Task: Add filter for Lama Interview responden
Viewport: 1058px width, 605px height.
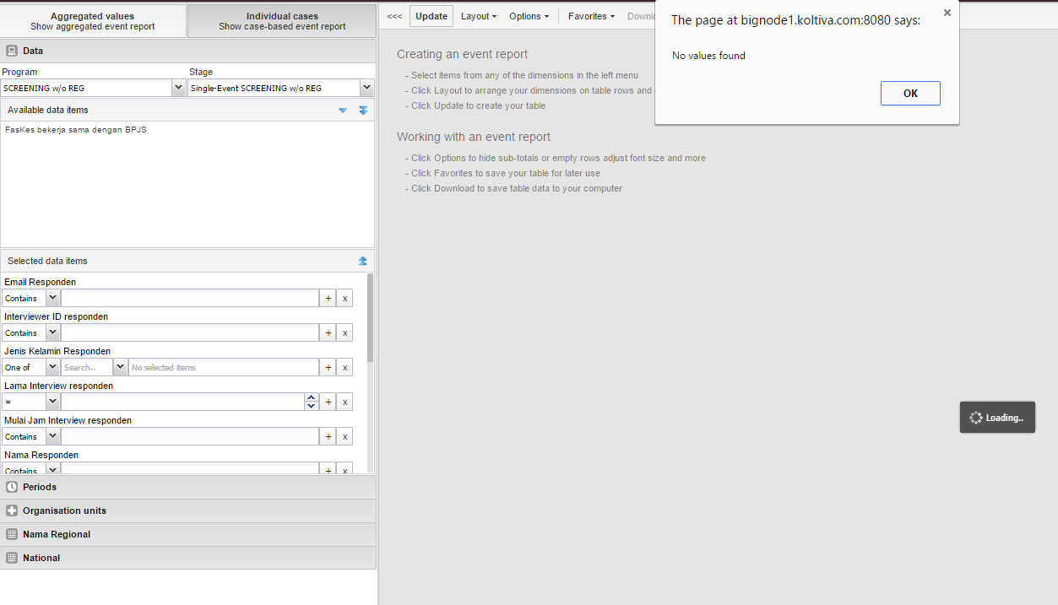Action: [x=328, y=402]
